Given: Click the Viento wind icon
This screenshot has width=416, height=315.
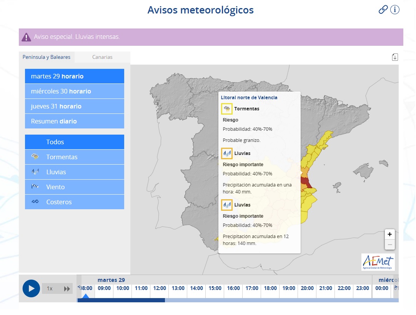Looking at the screenshot, I should [x=35, y=187].
